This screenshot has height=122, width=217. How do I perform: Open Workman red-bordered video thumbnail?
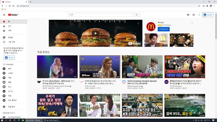(185, 67)
